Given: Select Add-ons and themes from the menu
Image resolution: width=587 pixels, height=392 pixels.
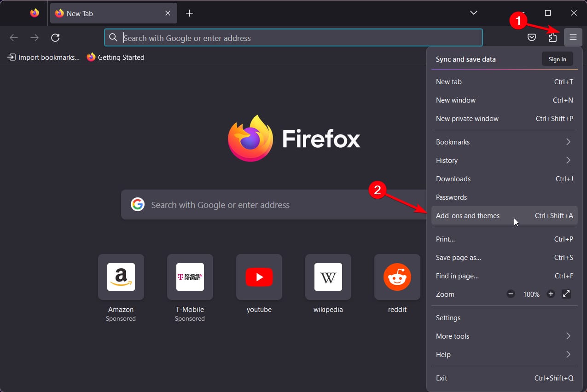Looking at the screenshot, I should (468, 215).
